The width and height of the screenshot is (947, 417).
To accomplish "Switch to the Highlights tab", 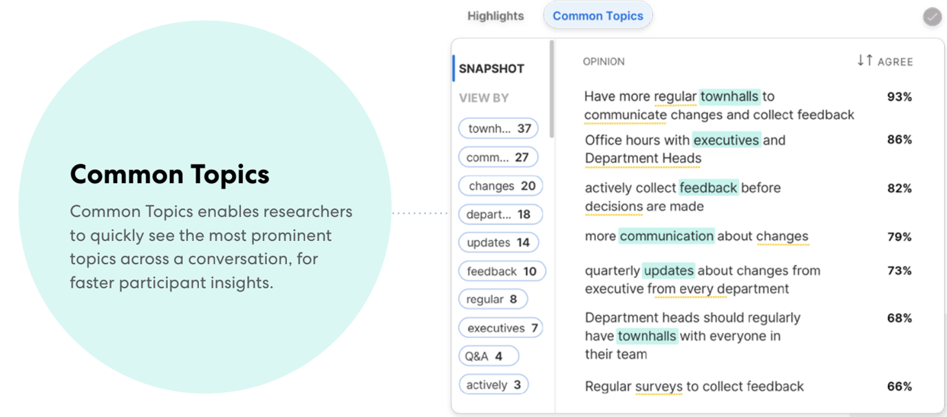I will pos(496,16).
